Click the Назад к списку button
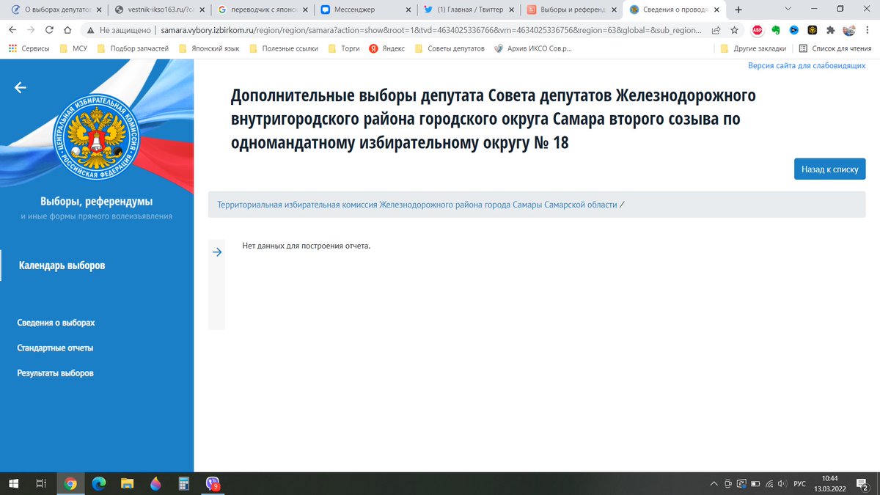880x495 pixels. [829, 169]
